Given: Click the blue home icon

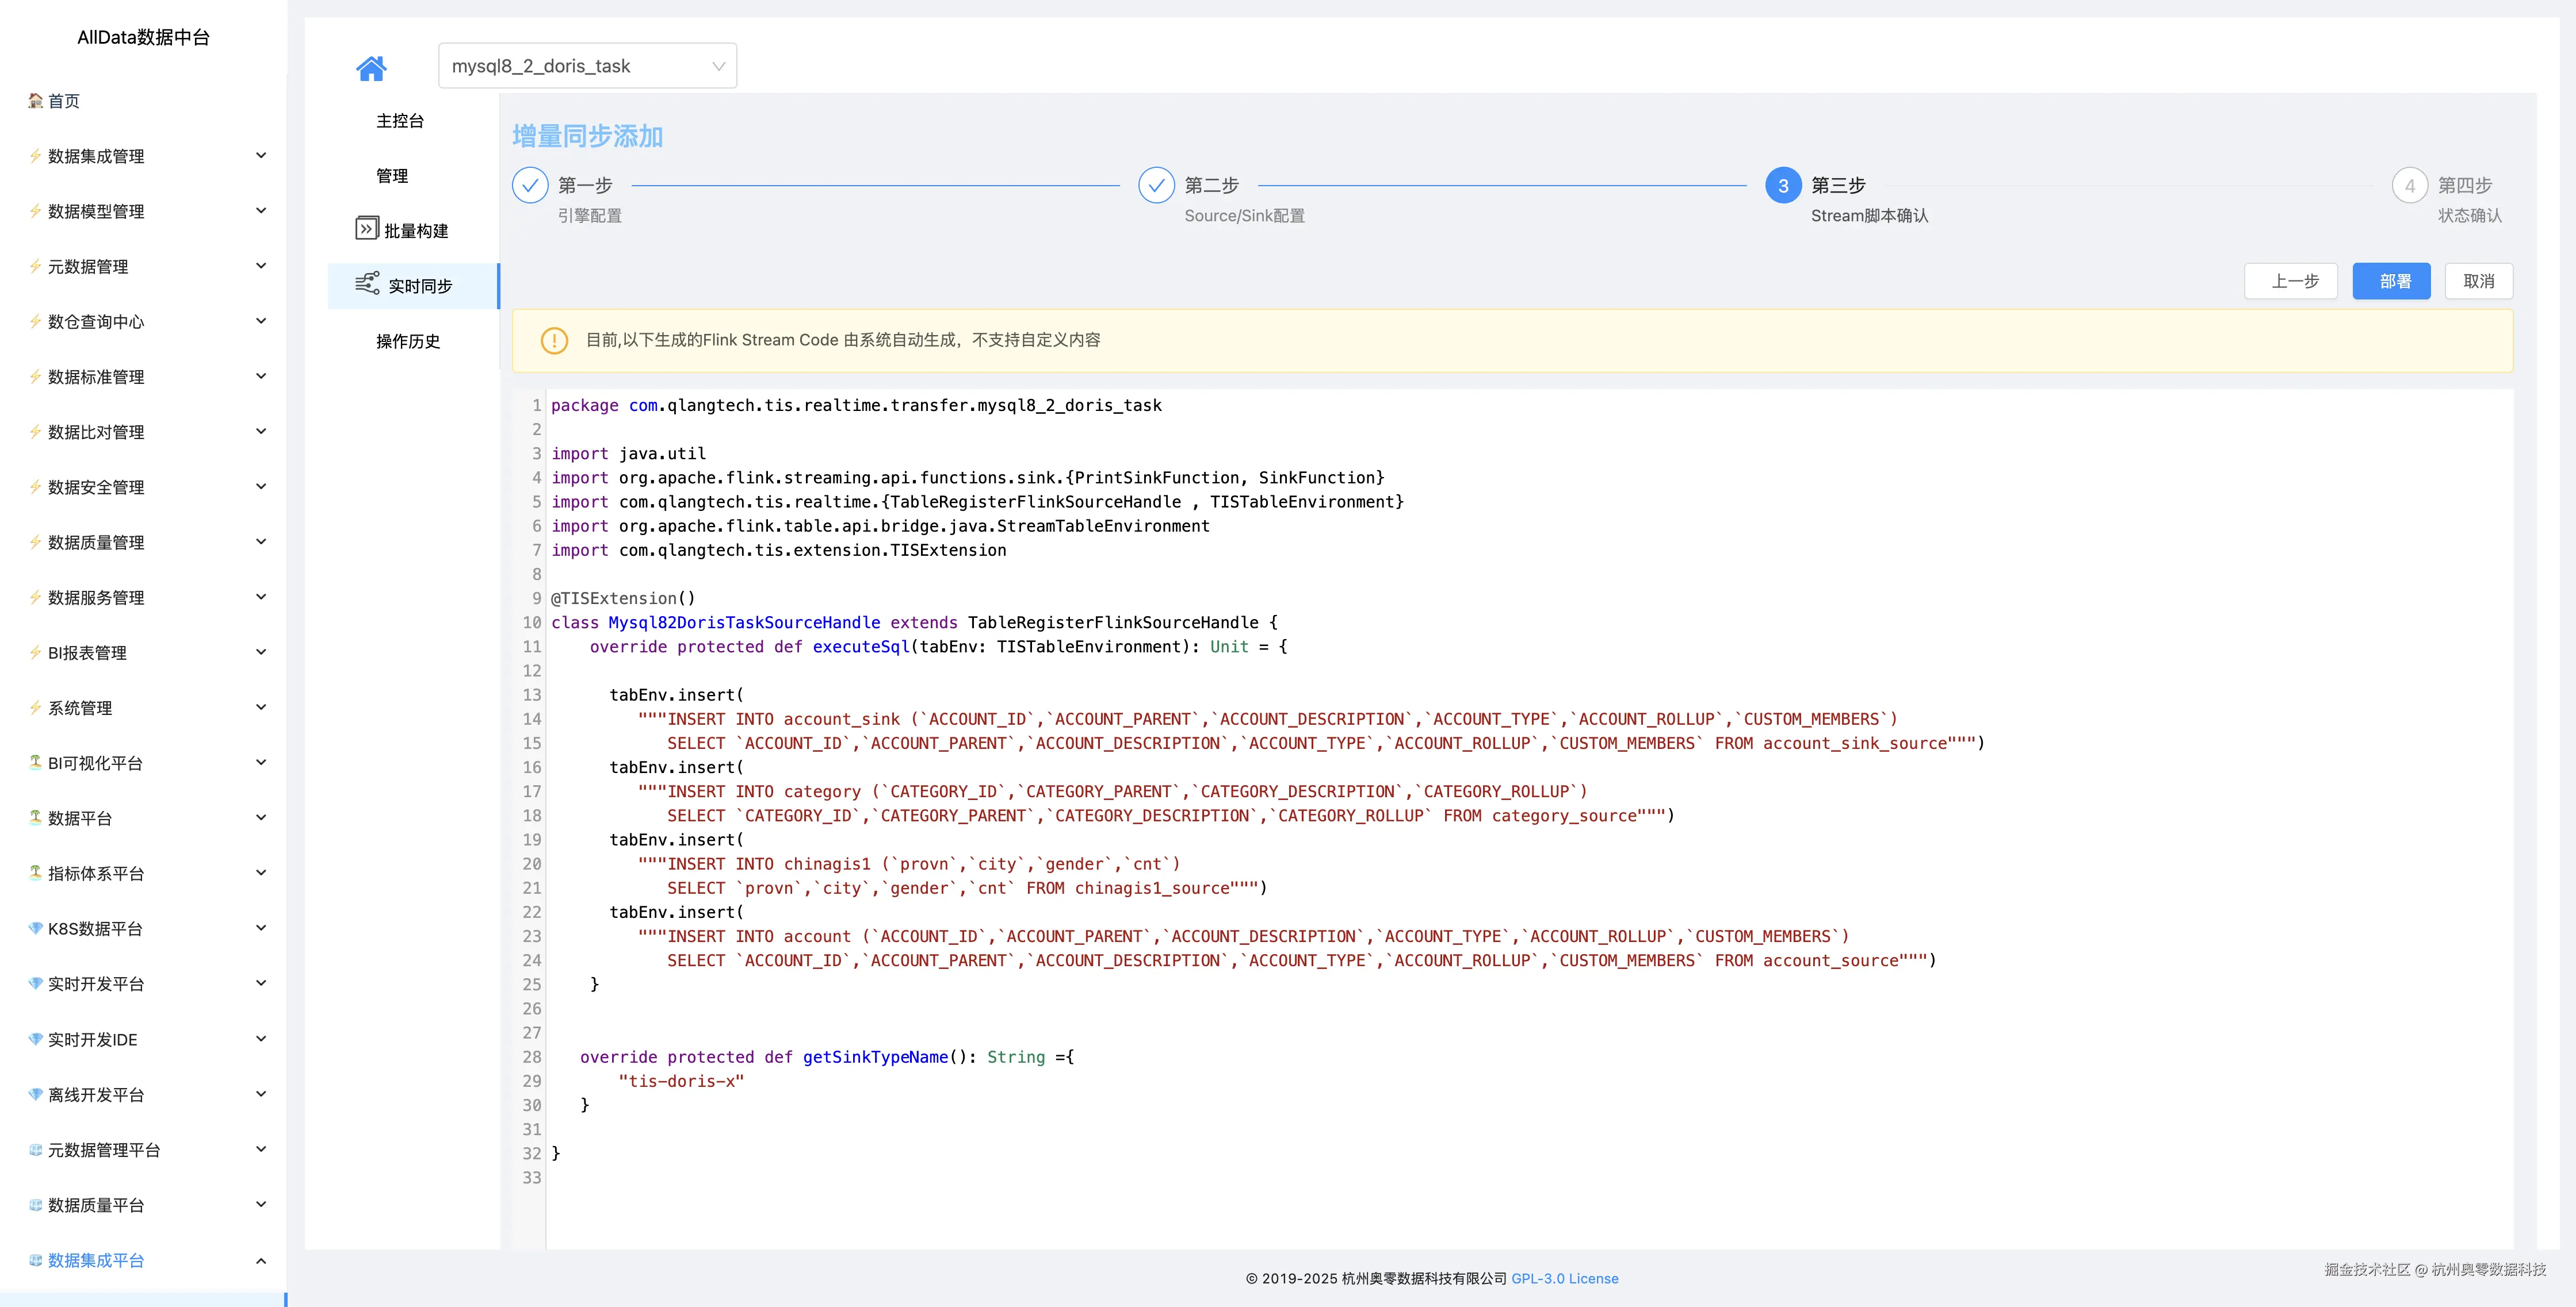Looking at the screenshot, I should (371, 68).
